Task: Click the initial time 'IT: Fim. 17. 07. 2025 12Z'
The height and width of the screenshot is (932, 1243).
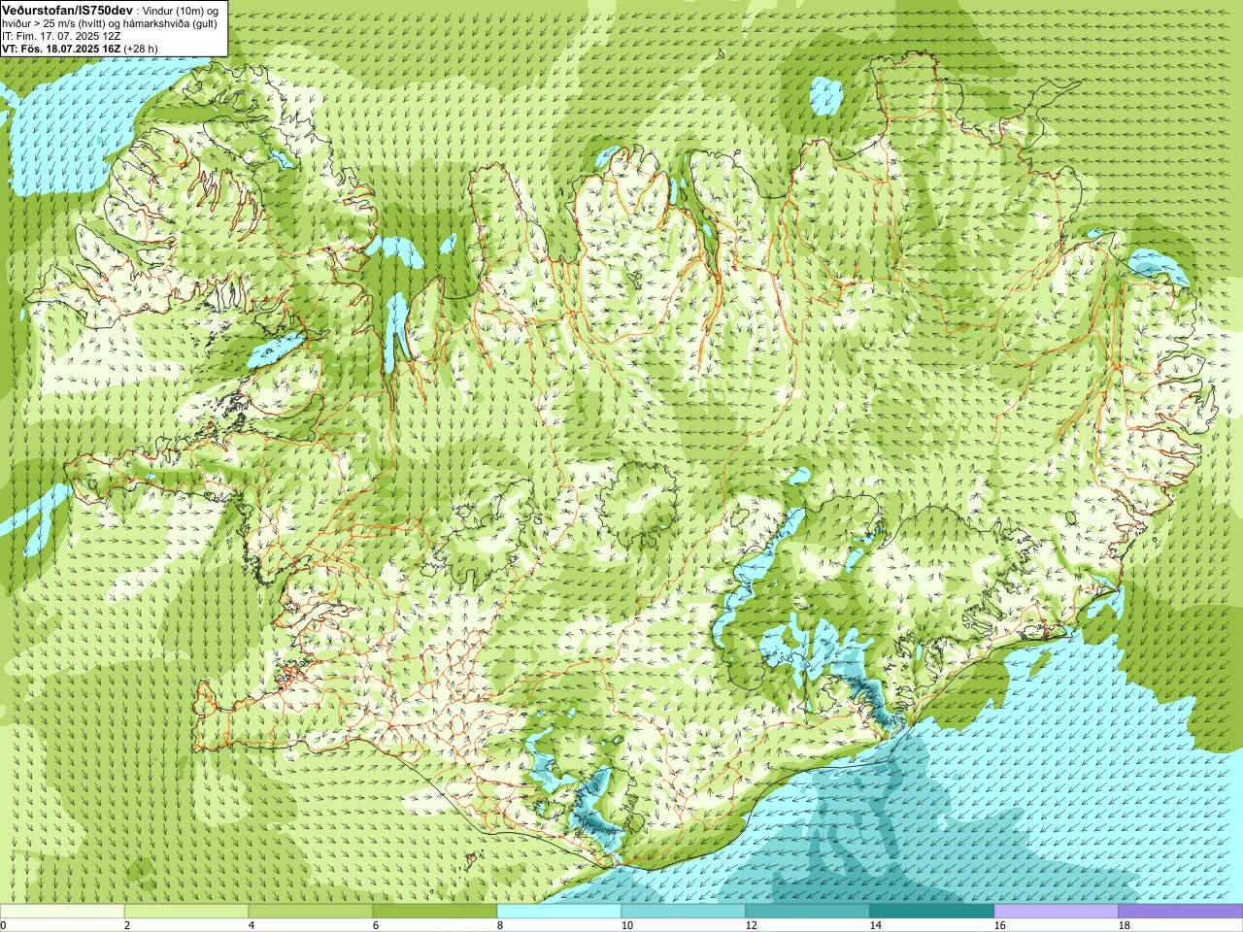Action: [61, 35]
